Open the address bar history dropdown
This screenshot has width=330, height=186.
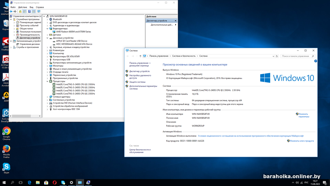273,56
